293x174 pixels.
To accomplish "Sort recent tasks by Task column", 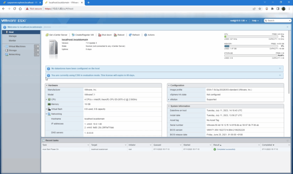I will 45,145.
